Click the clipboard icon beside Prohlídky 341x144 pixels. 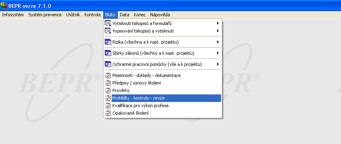coord(108,98)
